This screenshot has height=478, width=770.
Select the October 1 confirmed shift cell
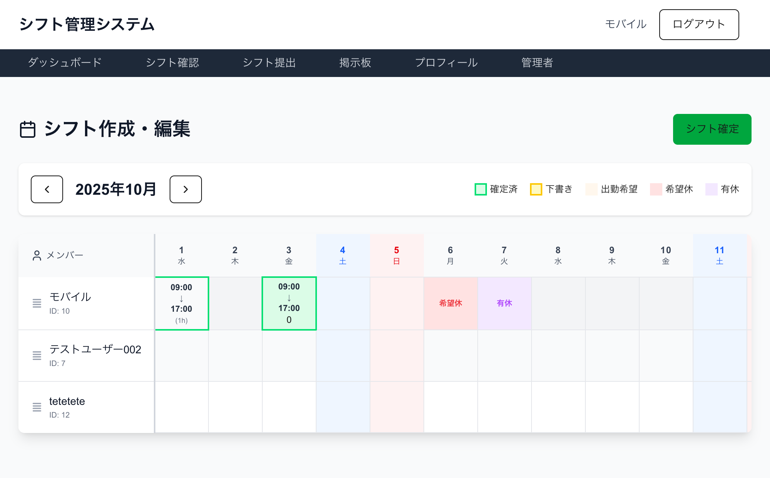182,303
